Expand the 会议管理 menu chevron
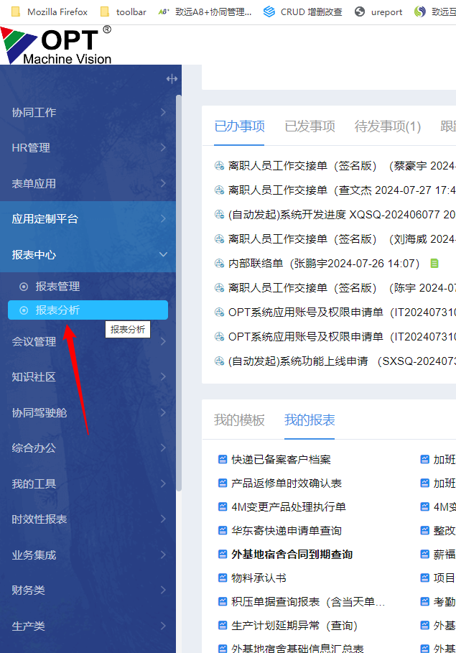The height and width of the screenshot is (653, 456). point(164,342)
